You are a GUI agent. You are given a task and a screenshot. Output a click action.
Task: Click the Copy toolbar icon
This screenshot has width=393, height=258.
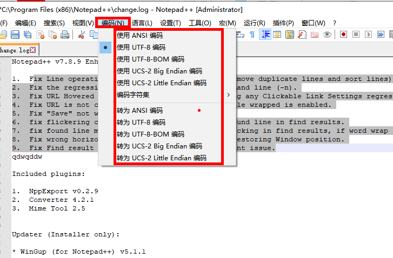point(94,35)
